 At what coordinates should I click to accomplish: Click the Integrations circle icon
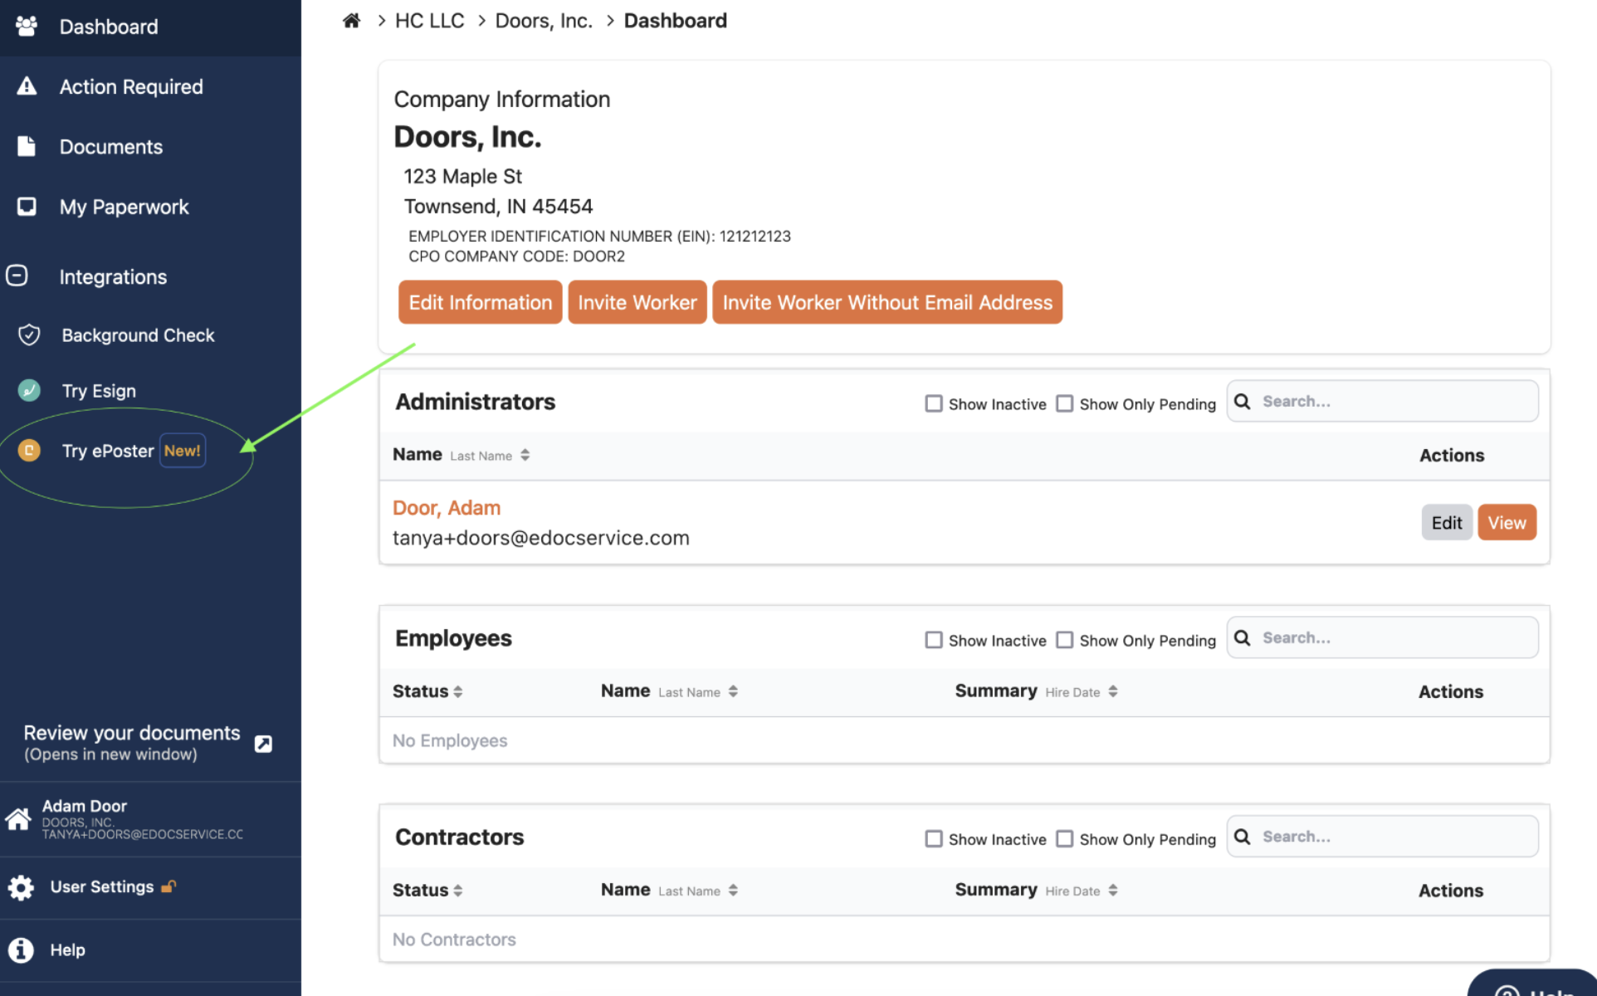point(17,276)
